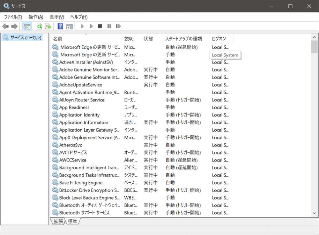Select the Base Filtering Engine service
Viewport: 319px width, 235px height.
pyautogui.click(x=81, y=183)
